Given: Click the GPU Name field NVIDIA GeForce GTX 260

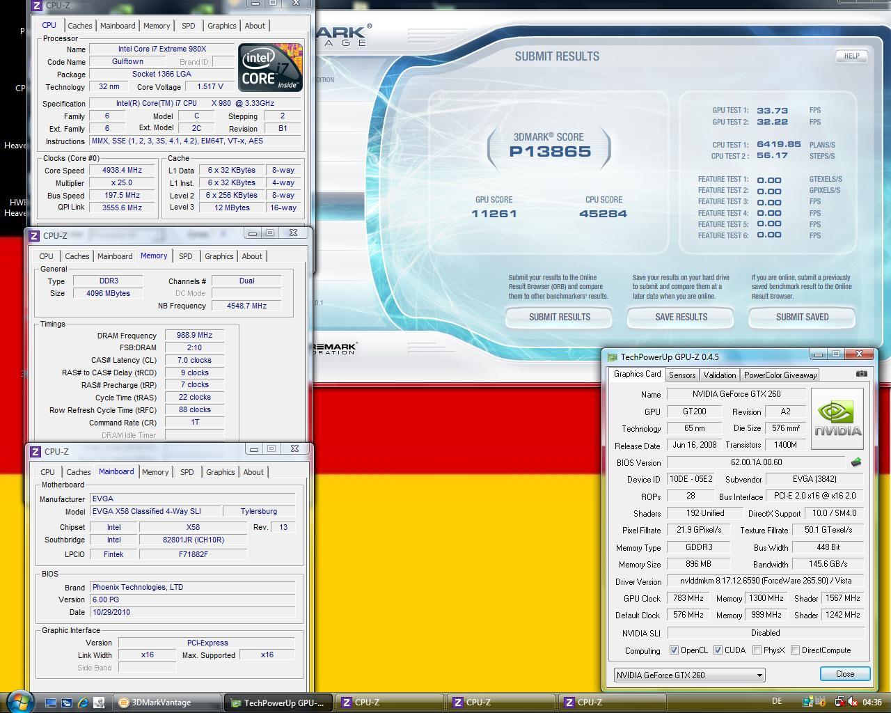Looking at the screenshot, I should point(736,394).
